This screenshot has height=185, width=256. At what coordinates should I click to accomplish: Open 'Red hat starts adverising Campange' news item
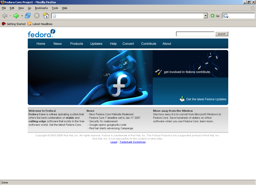[x=111, y=128]
